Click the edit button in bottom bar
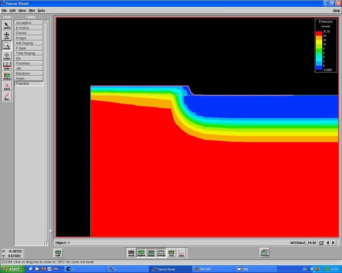The image size is (342, 273). click(x=58, y=253)
